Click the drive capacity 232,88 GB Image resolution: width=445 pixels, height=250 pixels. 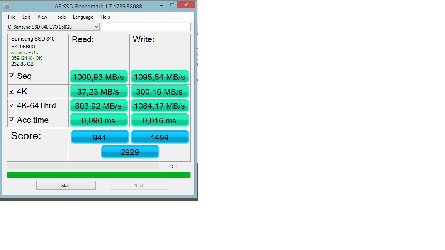(22, 64)
